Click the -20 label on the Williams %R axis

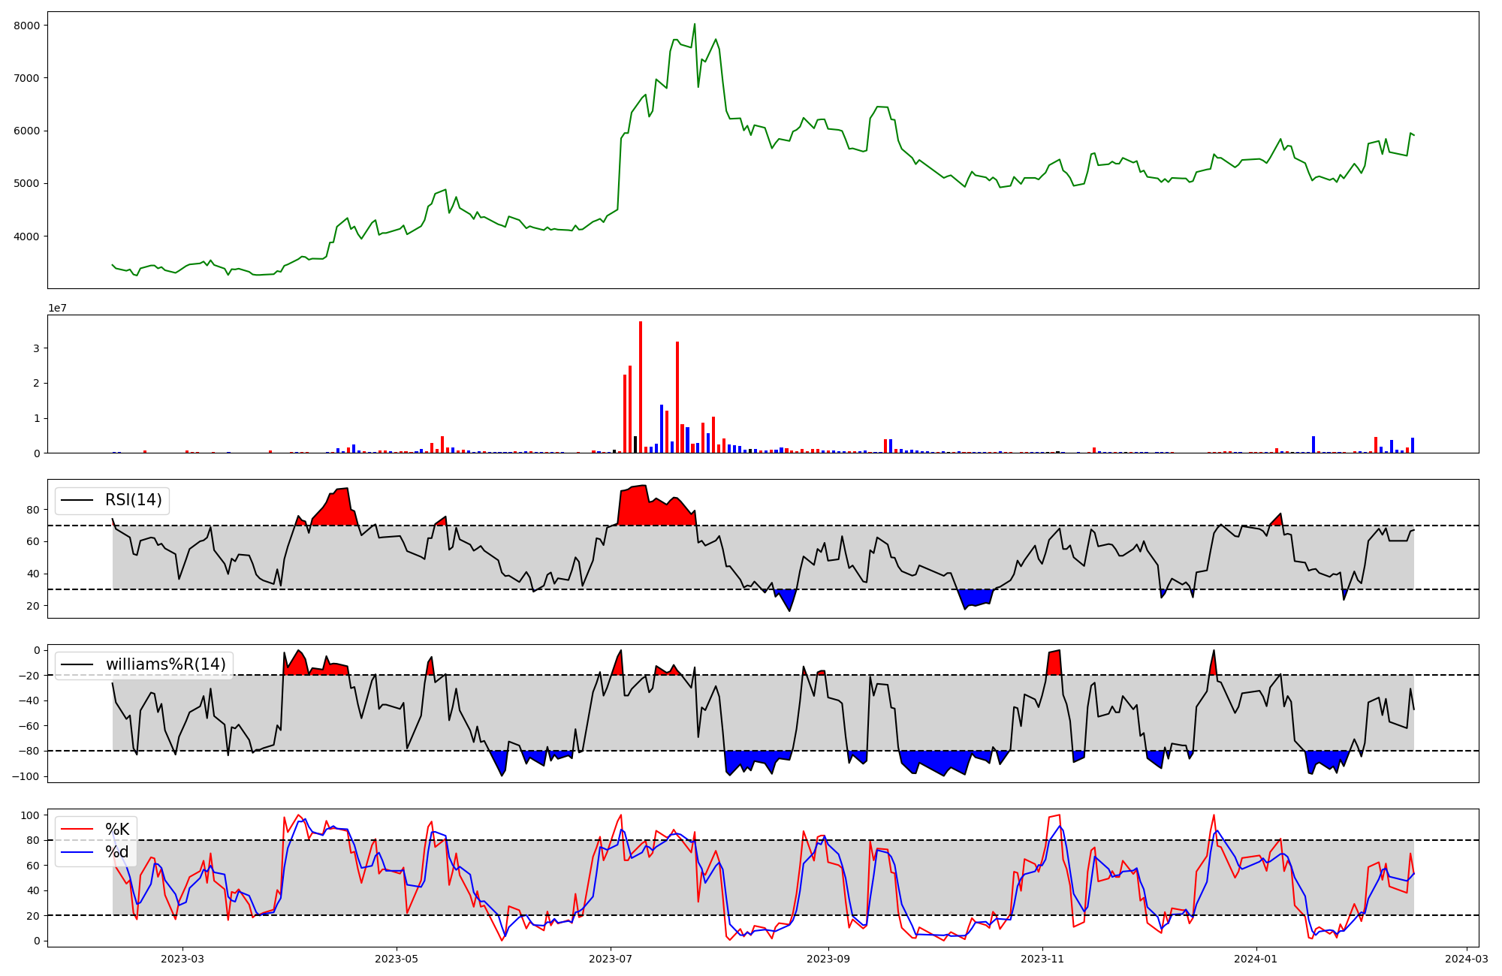30,676
